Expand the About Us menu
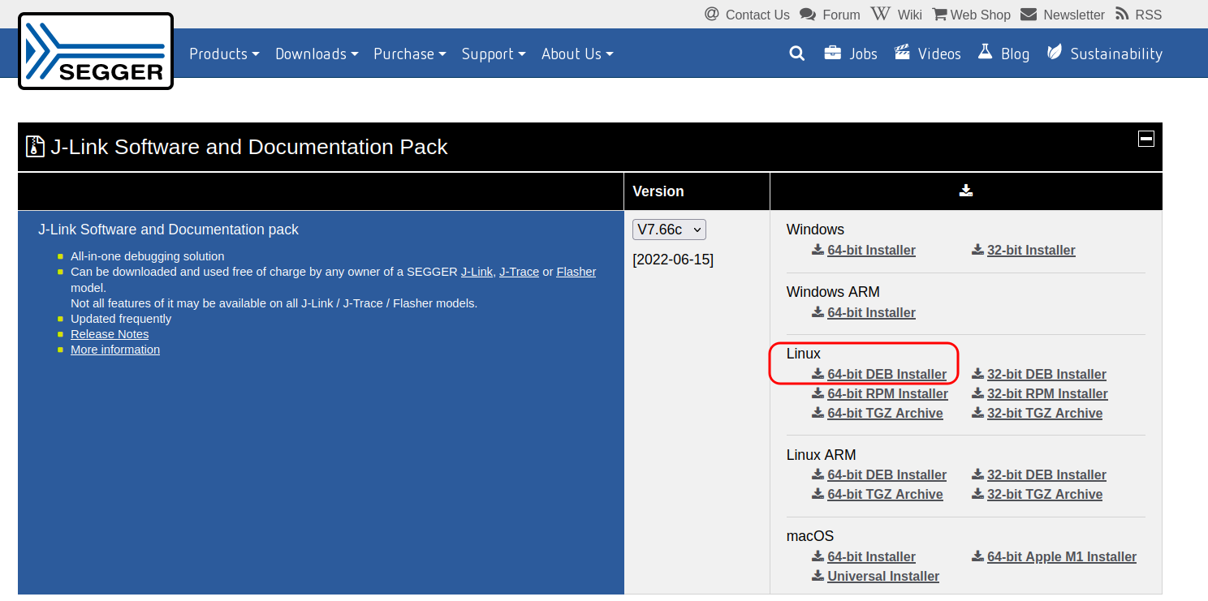 point(577,54)
